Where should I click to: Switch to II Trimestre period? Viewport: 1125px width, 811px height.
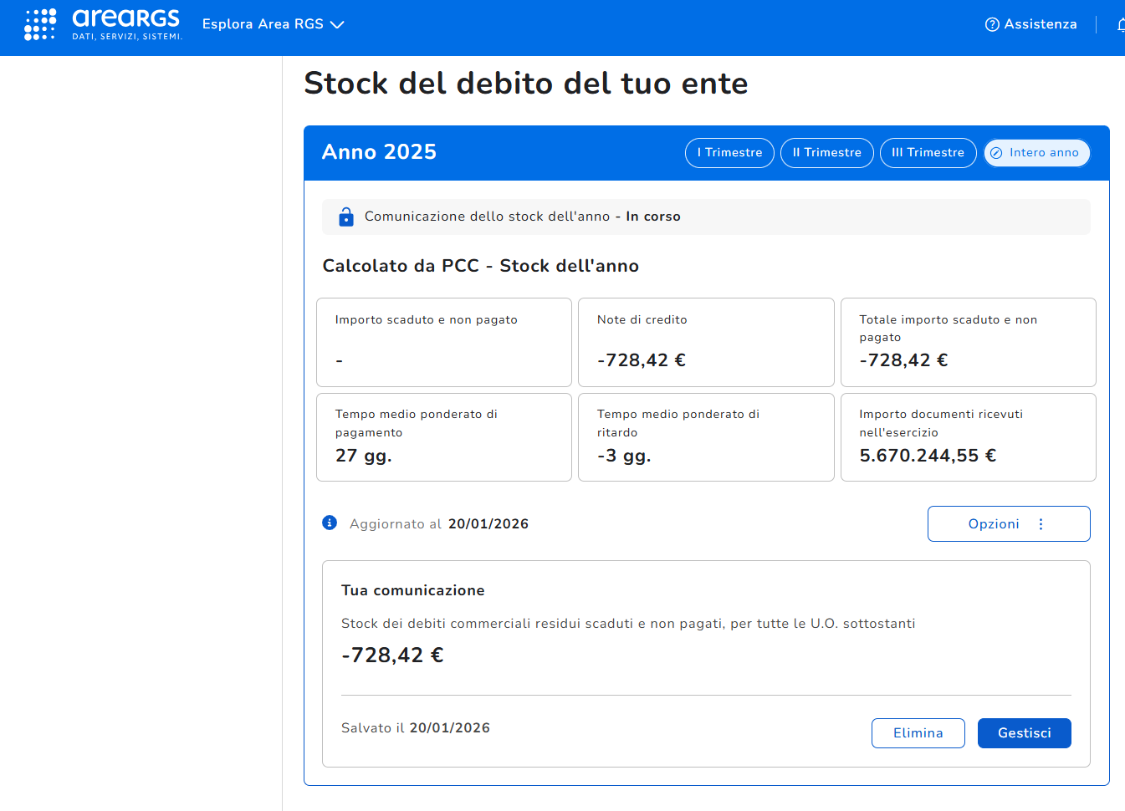(826, 153)
